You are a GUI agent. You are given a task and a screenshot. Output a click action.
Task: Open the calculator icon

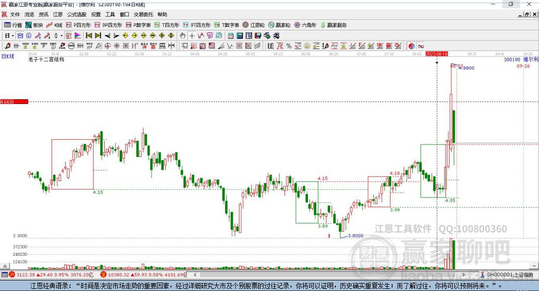(x=240, y=36)
